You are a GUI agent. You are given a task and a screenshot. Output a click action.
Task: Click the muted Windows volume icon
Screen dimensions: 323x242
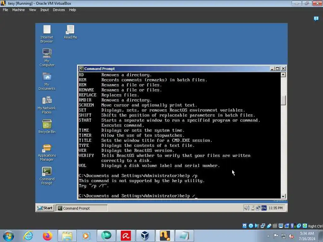(x=291, y=236)
